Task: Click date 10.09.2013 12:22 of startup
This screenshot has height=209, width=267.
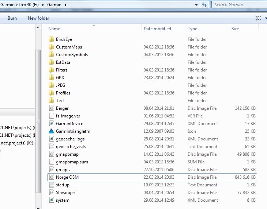Action: [159, 185]
